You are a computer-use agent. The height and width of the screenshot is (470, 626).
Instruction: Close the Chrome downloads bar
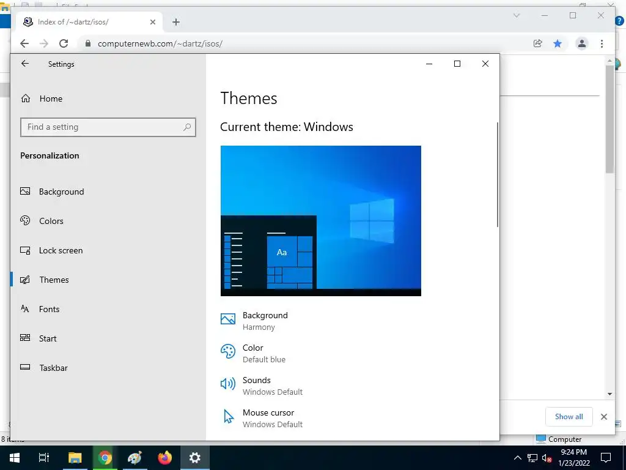603,417
